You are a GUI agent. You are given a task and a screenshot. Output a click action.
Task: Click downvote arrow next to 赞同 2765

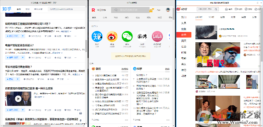pyautogui.click(x=23, y=36)
